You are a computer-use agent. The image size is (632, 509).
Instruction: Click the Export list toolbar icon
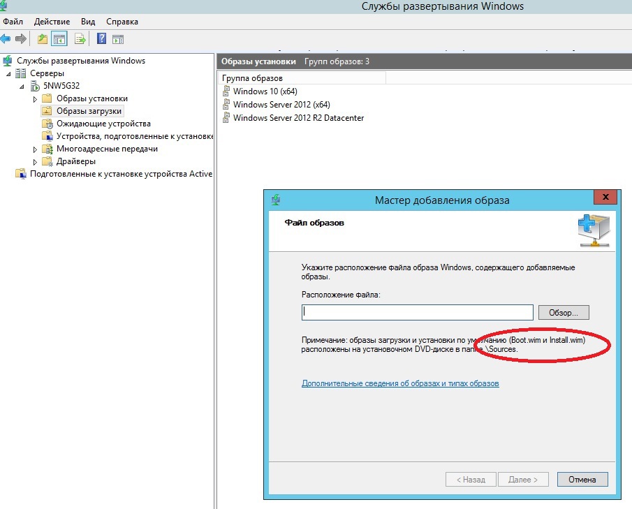click(80, 39)
